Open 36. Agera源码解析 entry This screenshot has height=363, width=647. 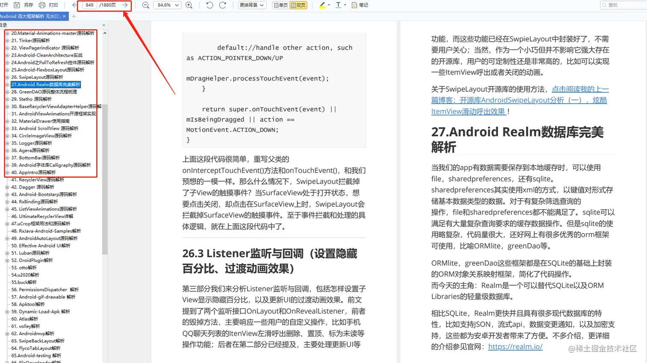click(30, 151)
